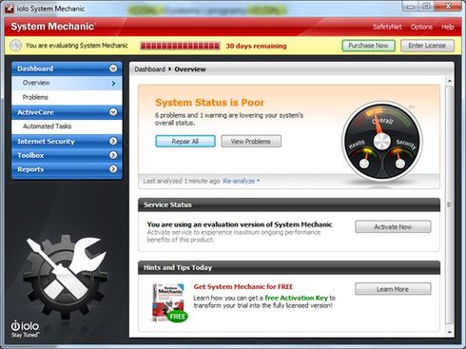The width and height of the screenshot is (466, 349).
Task: Select Problems in the Dashboard menu
Action: pyautogui.click(x=67, y=97)
